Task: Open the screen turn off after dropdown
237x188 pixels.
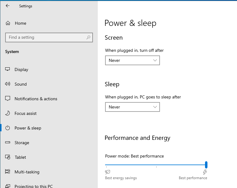Action: tap(133, 60)
